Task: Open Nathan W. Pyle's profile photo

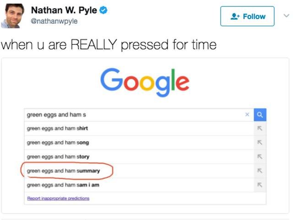Action: click(x=13, y=16)
